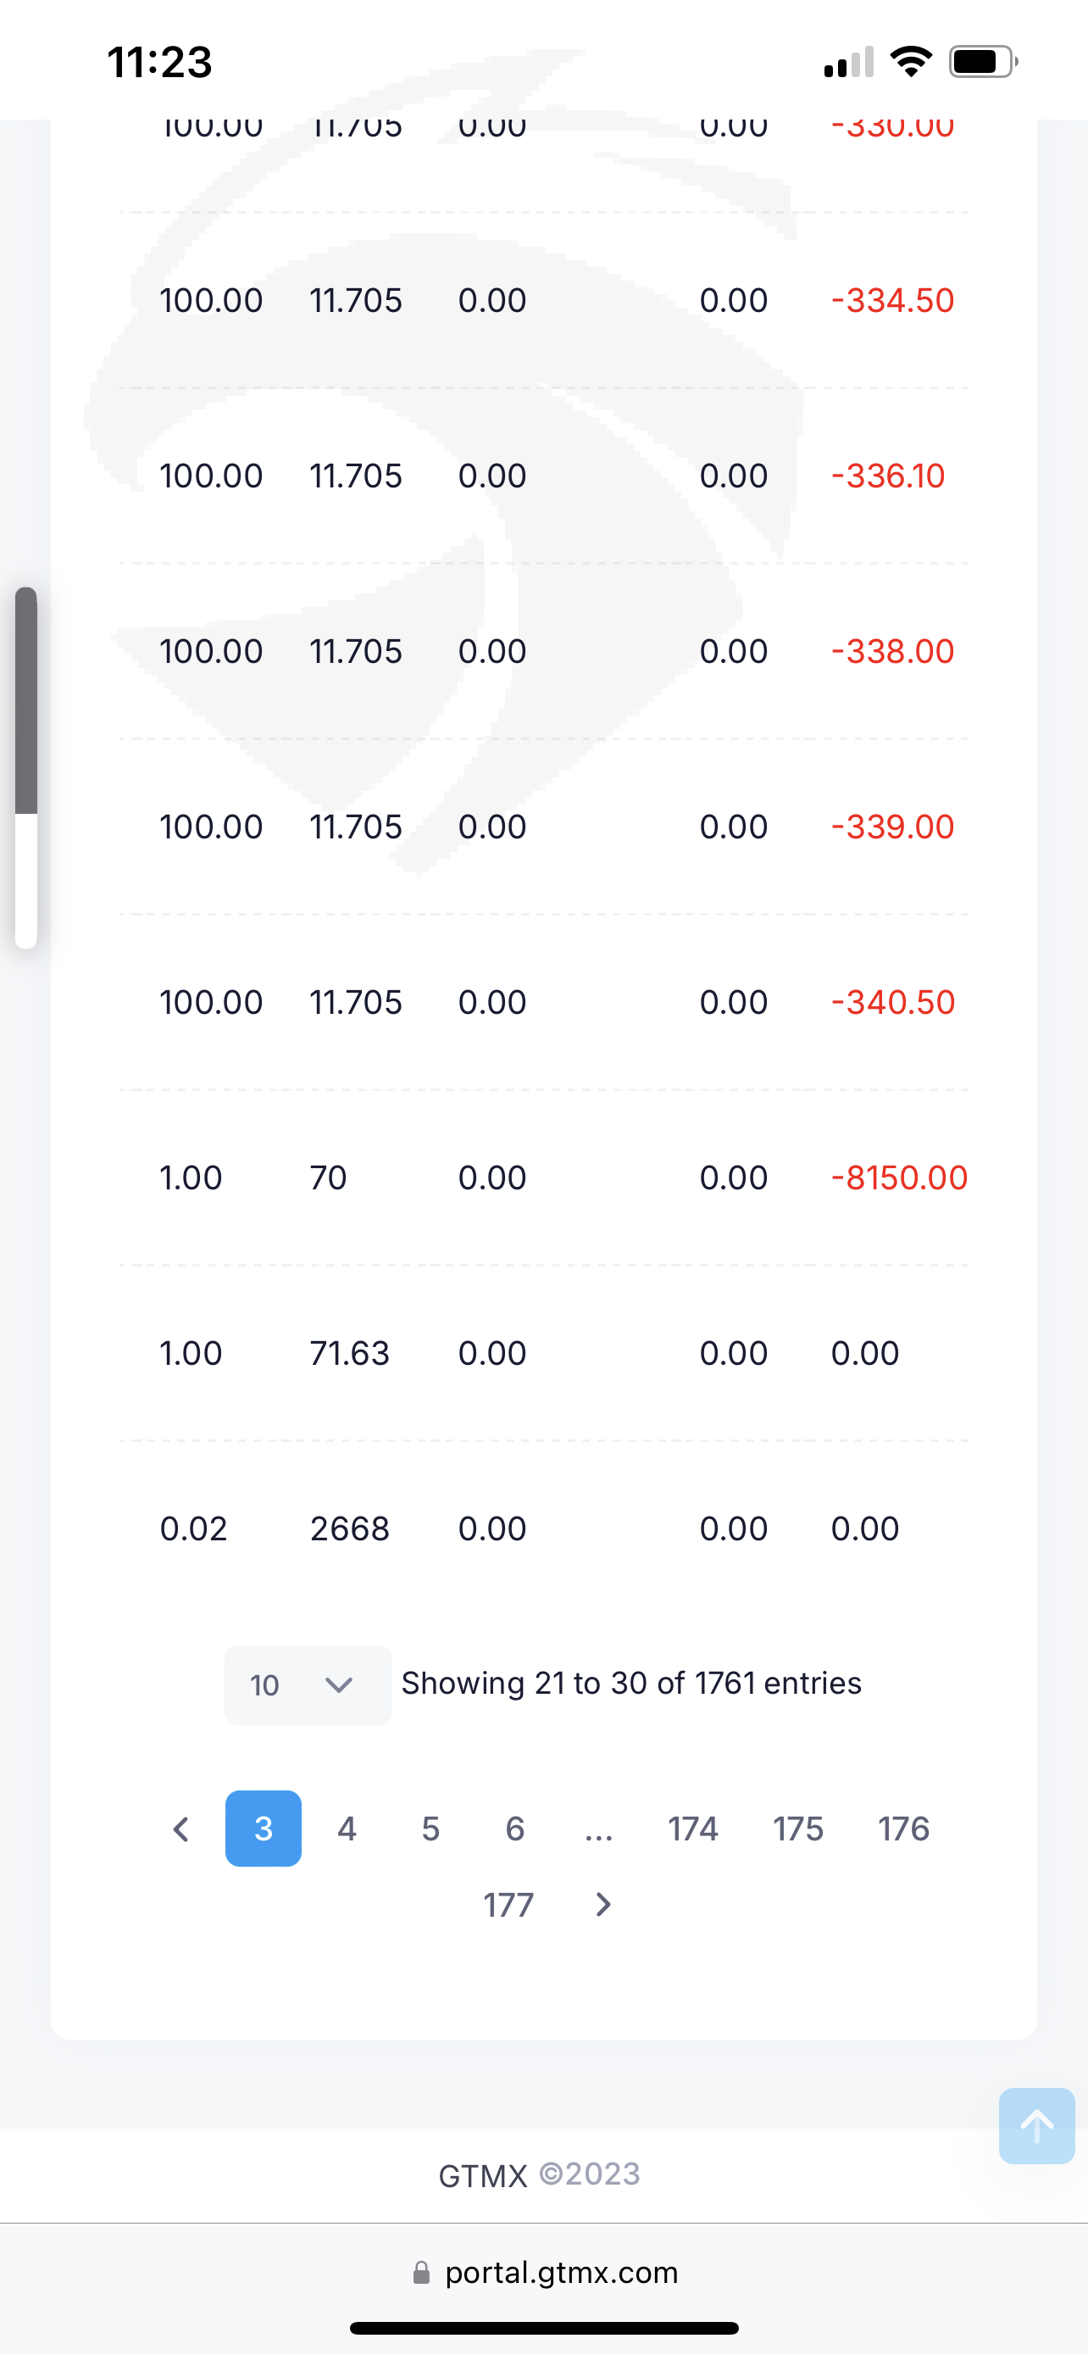Open page 176 of results
1088x2355 pixels.
point(903,1829)
